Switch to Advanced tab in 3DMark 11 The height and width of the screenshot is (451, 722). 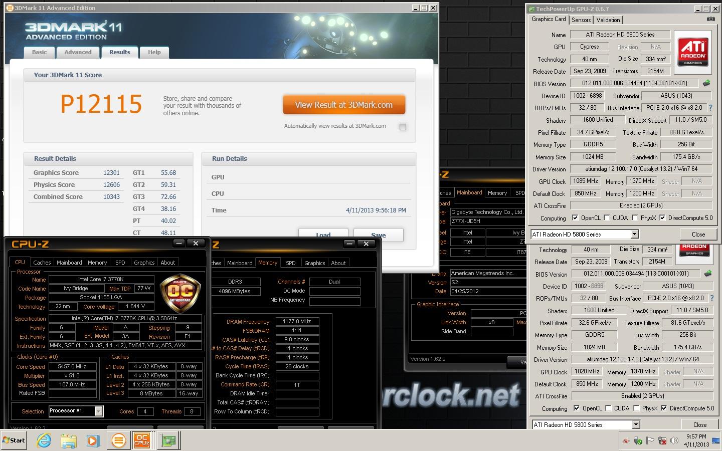coord(78,52)
